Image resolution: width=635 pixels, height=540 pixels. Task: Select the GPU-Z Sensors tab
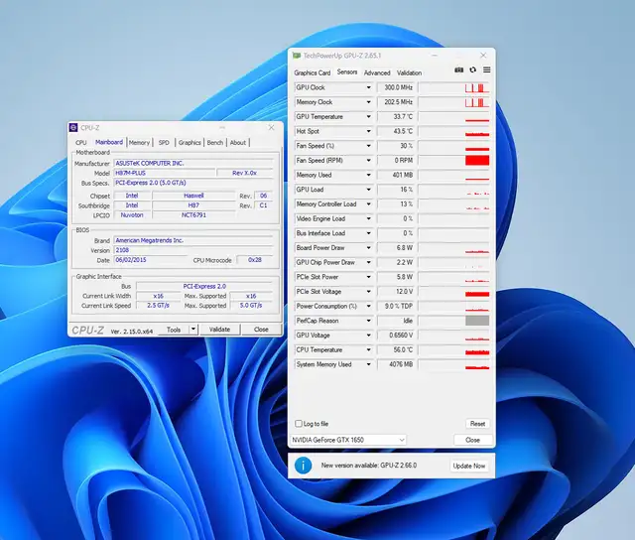pyautogui.click(x=347, y=72)
